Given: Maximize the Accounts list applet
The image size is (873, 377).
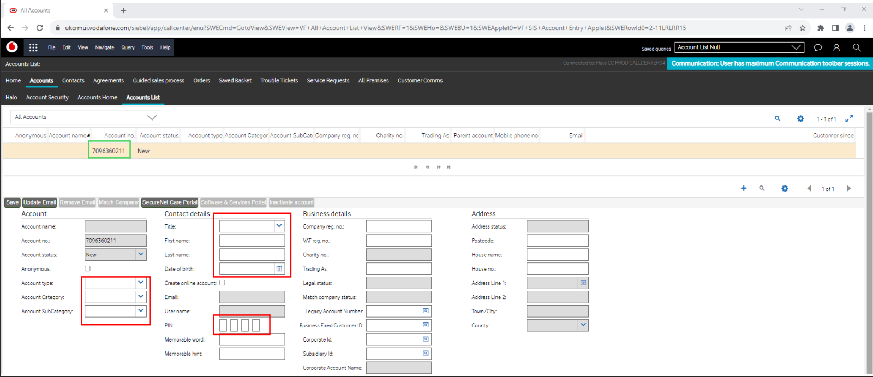Looking at the screenshot, I should pos(849,118).
